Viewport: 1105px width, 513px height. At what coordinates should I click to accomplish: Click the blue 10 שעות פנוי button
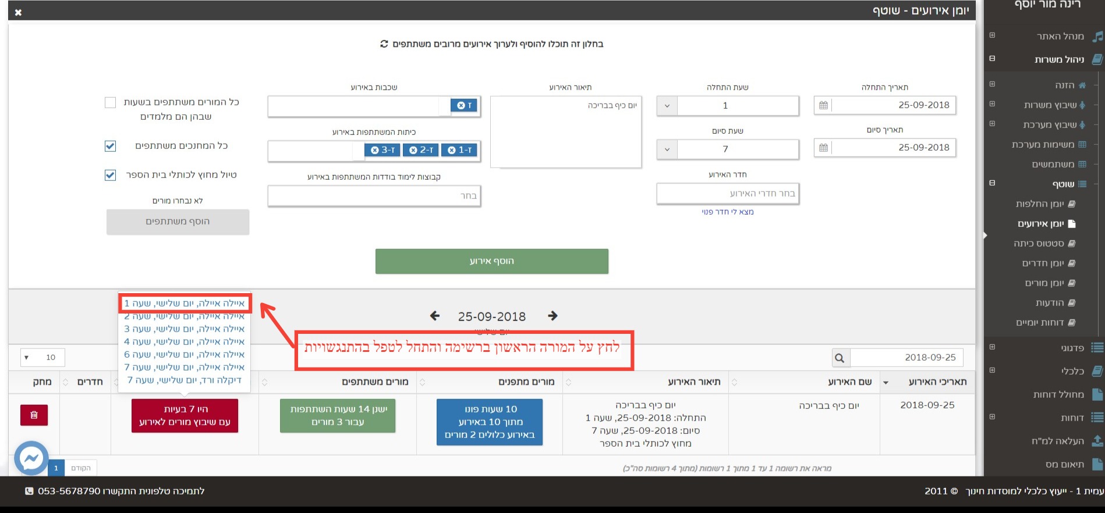point(490,422)
